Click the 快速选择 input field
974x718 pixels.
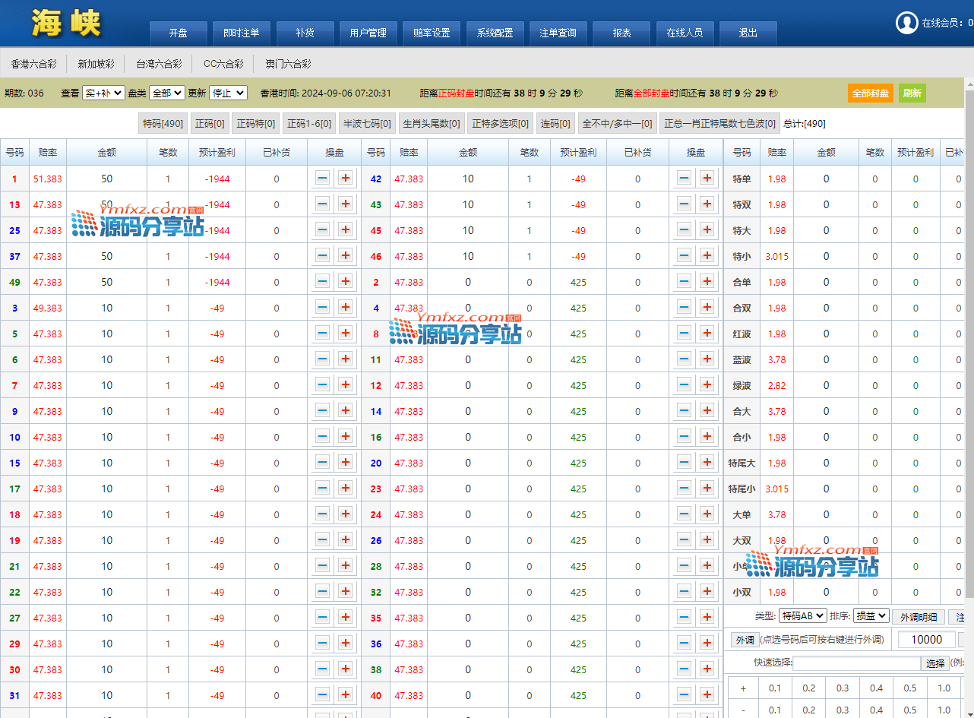pos(857,663)
